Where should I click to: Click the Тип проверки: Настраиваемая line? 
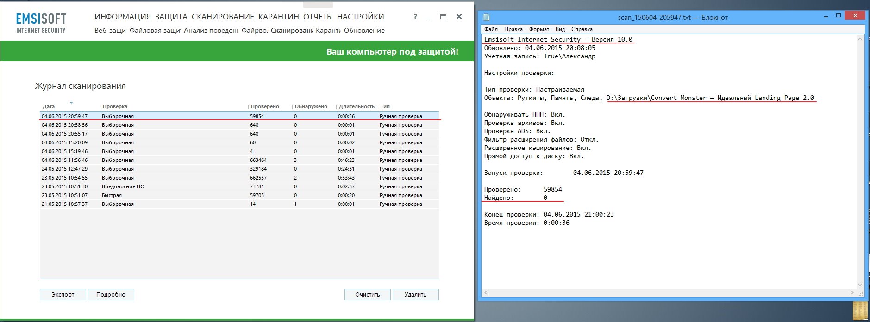(534, 89)
